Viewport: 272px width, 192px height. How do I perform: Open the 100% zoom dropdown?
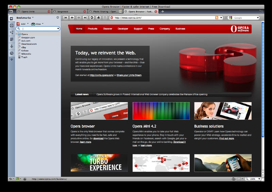click(x=259, y=179)
